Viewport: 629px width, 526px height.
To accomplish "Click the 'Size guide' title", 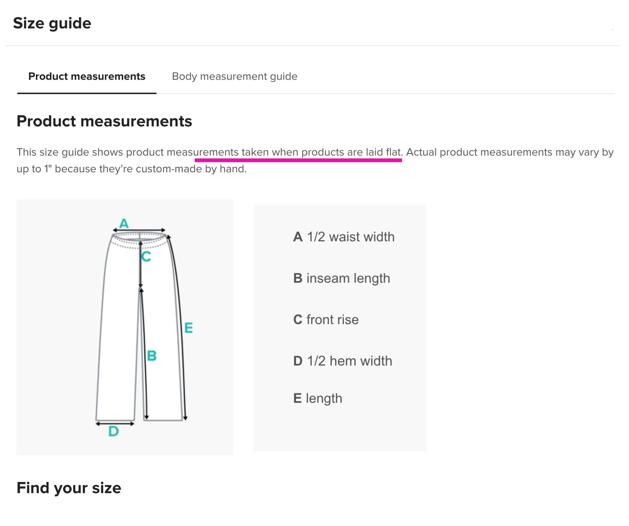I will point(52,23).
